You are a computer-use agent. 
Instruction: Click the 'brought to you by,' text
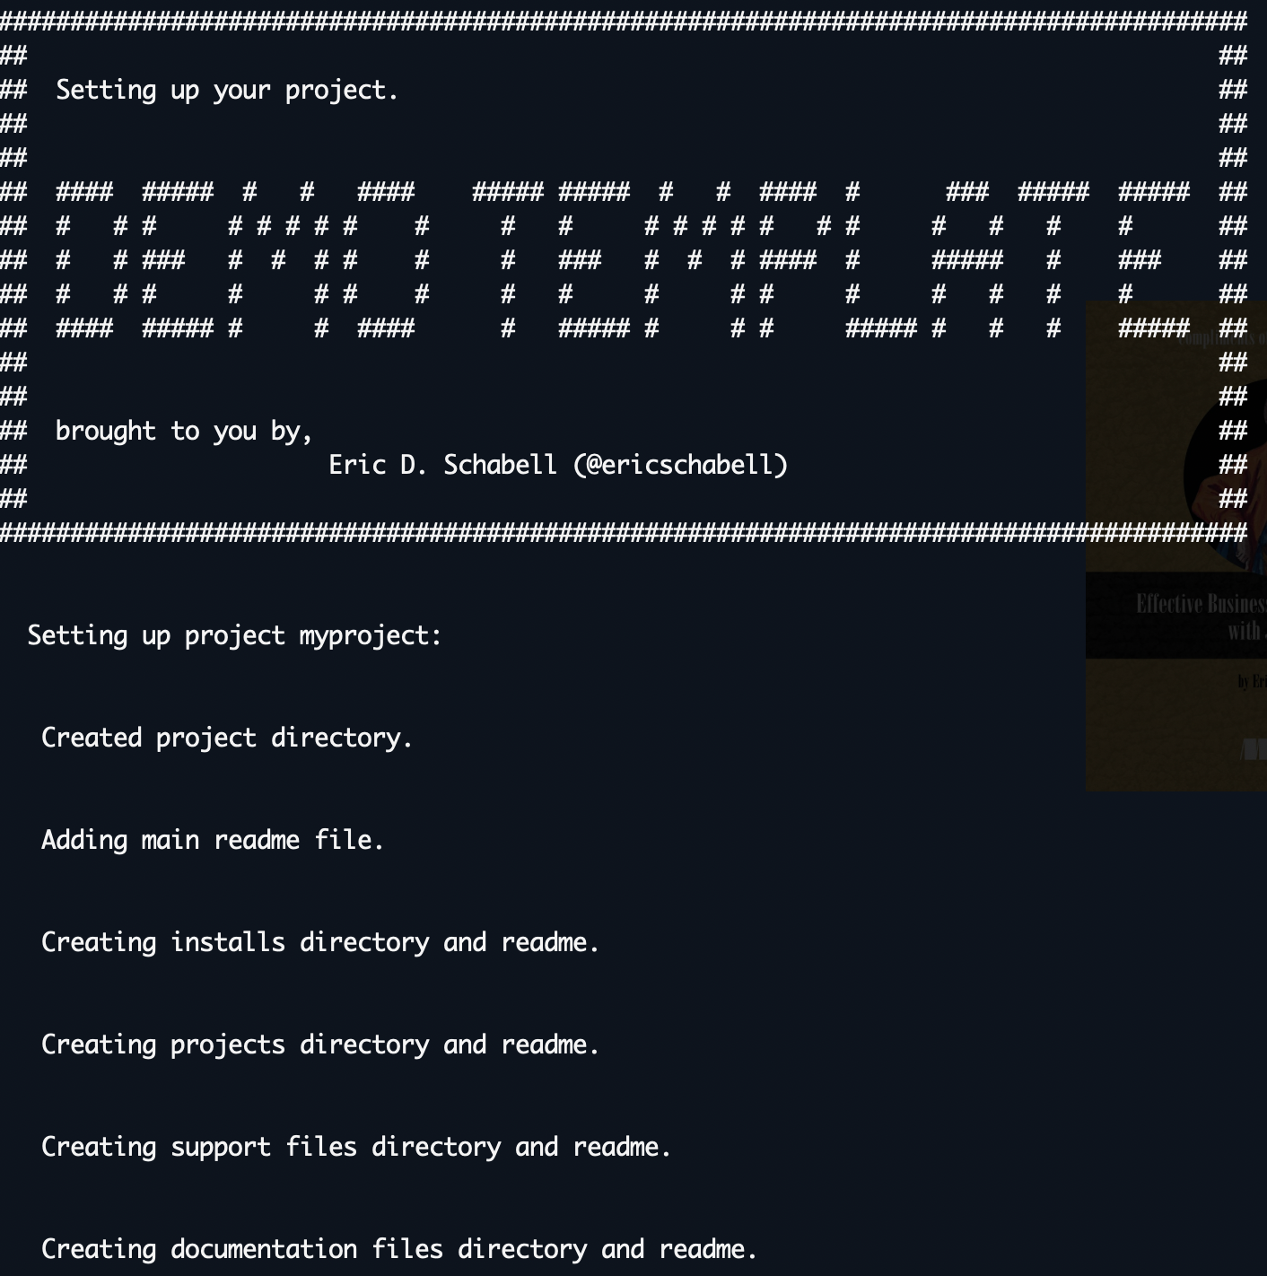pyautogui.click(x=184, y=431)
